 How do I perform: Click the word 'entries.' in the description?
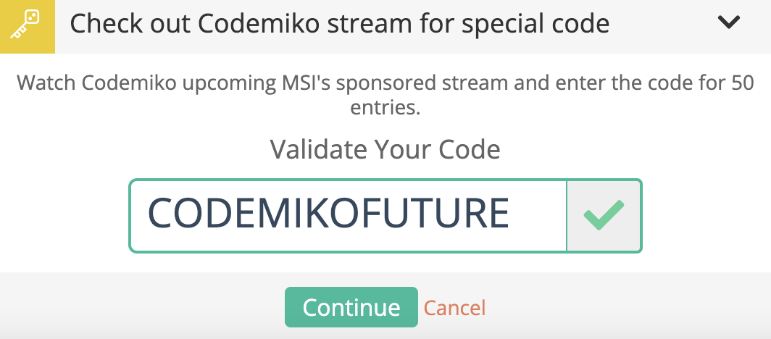click(x=385, y=108)
